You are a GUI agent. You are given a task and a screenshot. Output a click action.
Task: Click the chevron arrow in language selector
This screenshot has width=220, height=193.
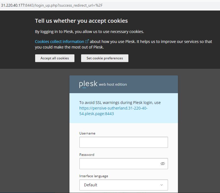pyautogui.click(x=162, y=185)
